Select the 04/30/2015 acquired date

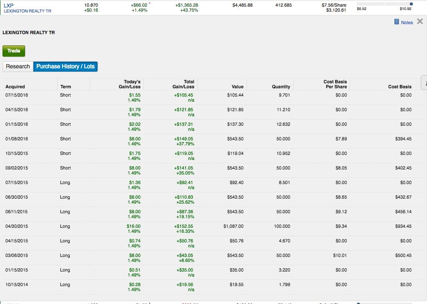(17, 226)
